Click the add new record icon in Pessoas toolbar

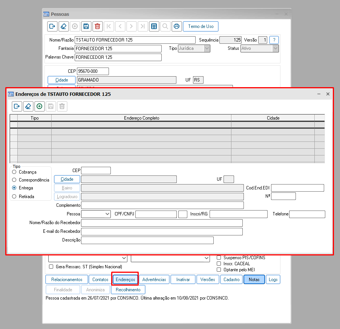75,26
